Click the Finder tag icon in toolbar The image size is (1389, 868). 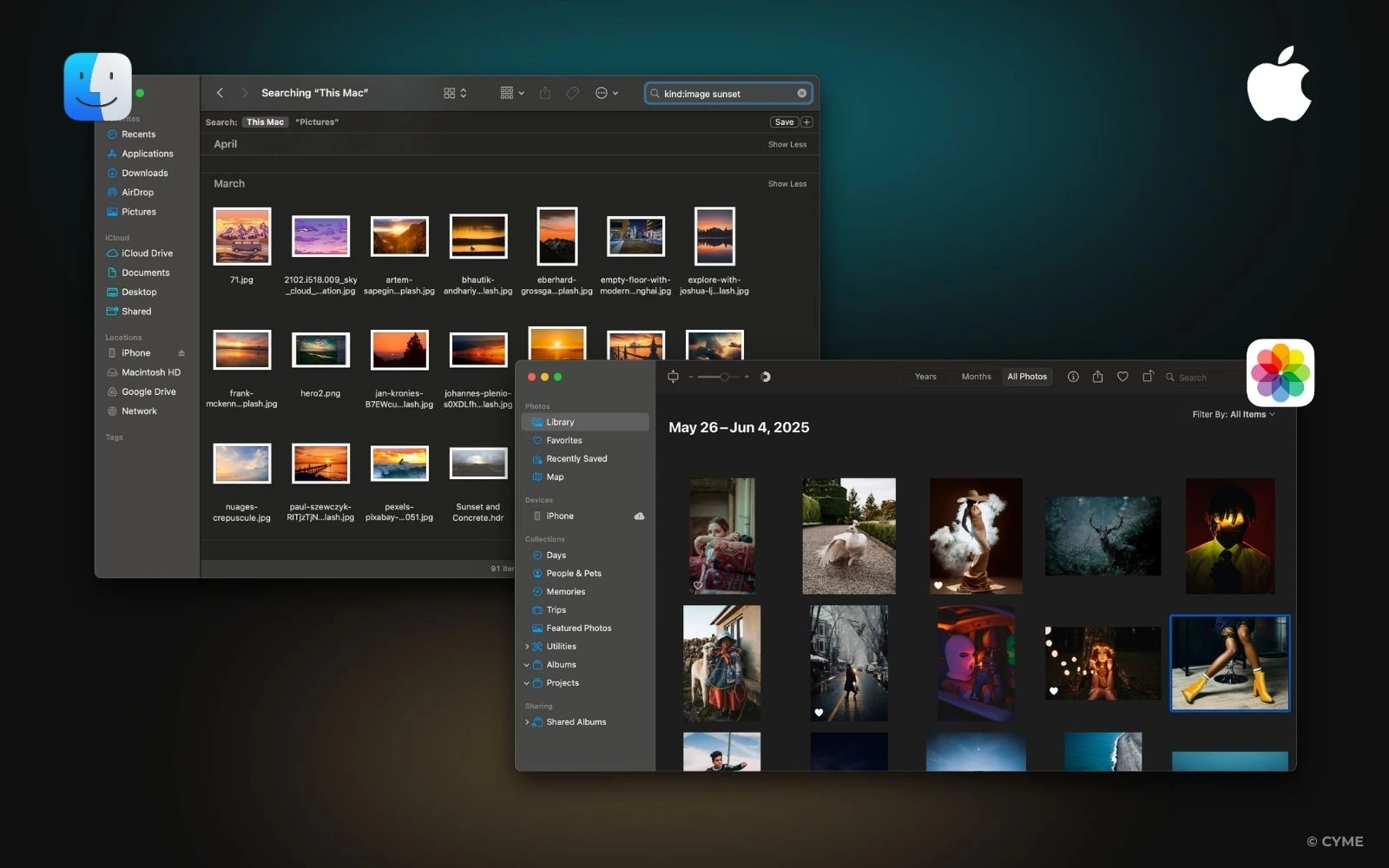coord(572,93)
